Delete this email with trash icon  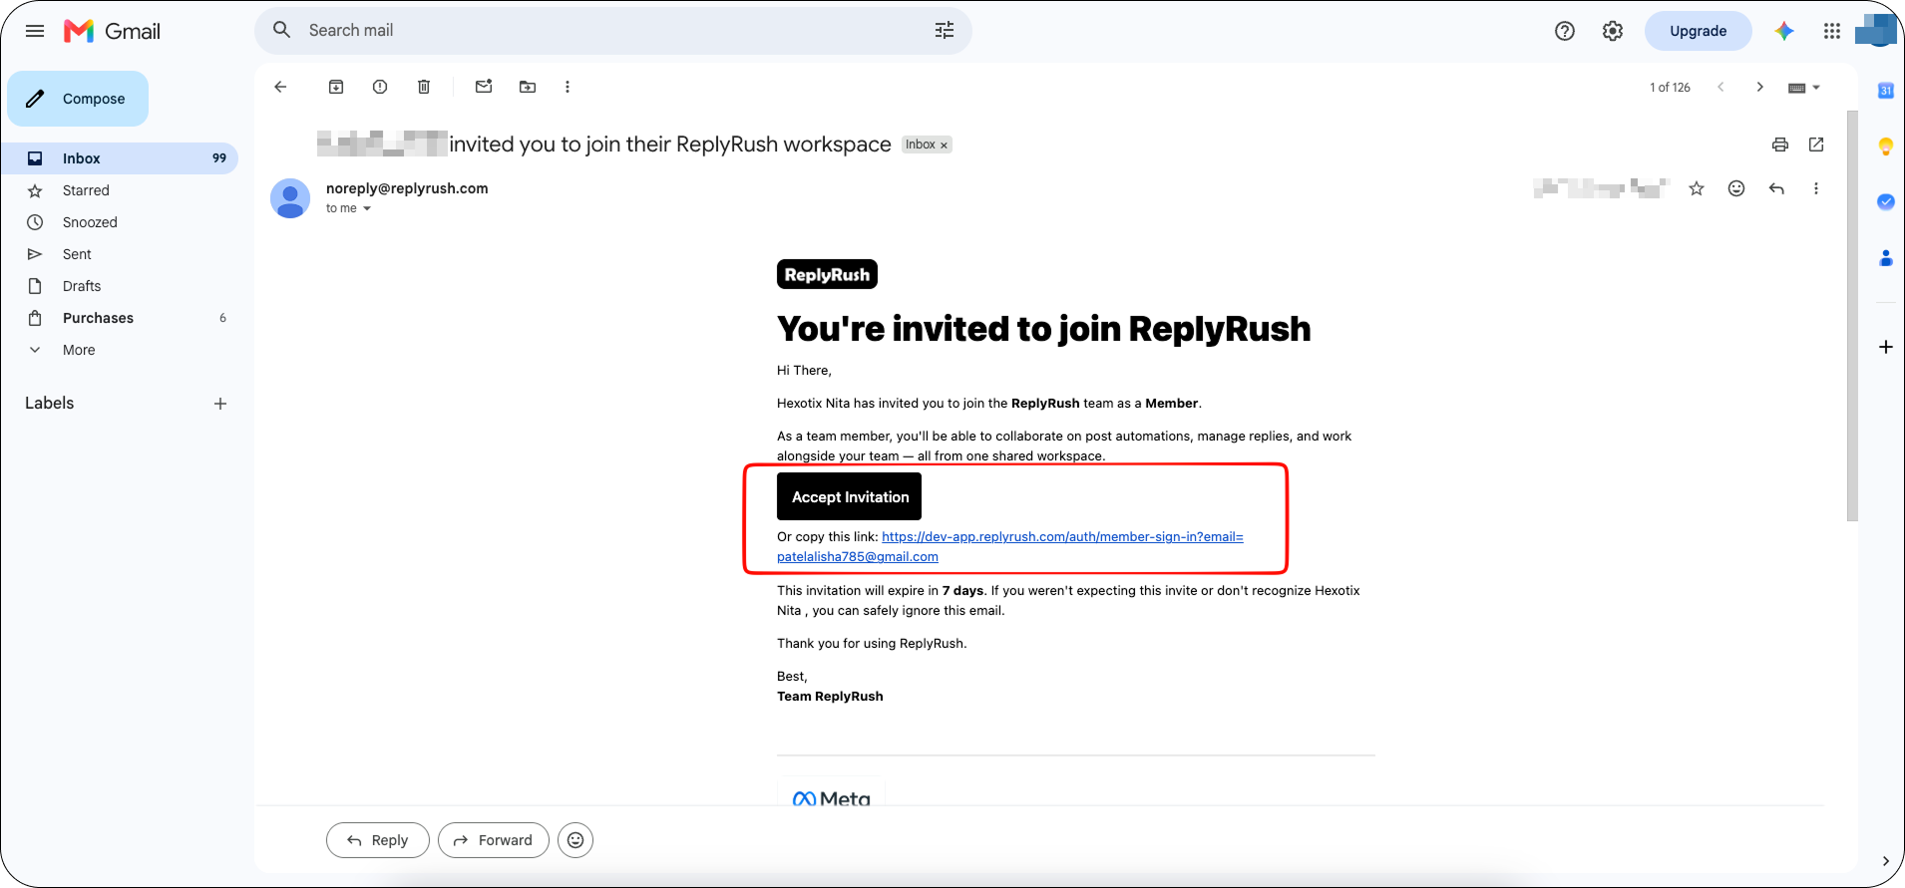(424, 87)
